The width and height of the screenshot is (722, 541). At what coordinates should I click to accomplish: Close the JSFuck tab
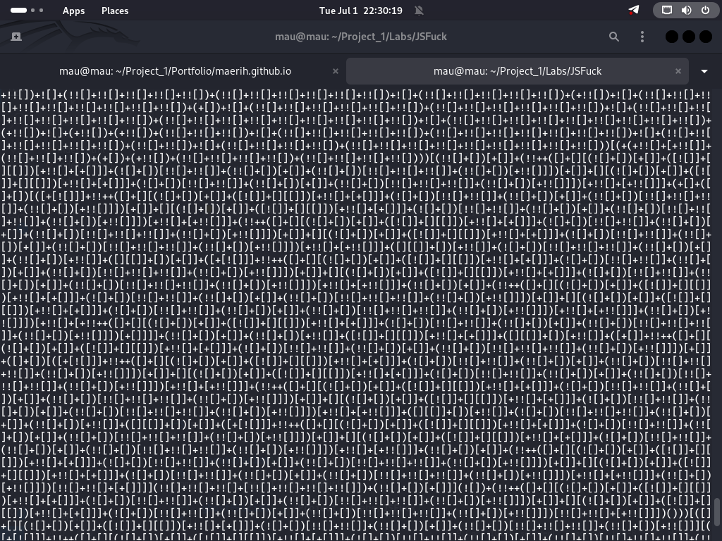click(678, 70)
